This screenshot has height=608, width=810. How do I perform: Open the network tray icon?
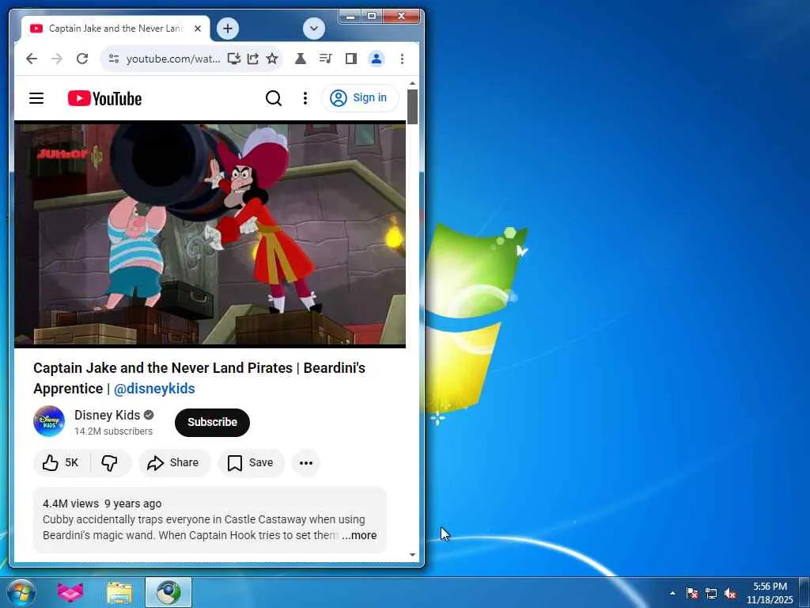coord(711,593)
